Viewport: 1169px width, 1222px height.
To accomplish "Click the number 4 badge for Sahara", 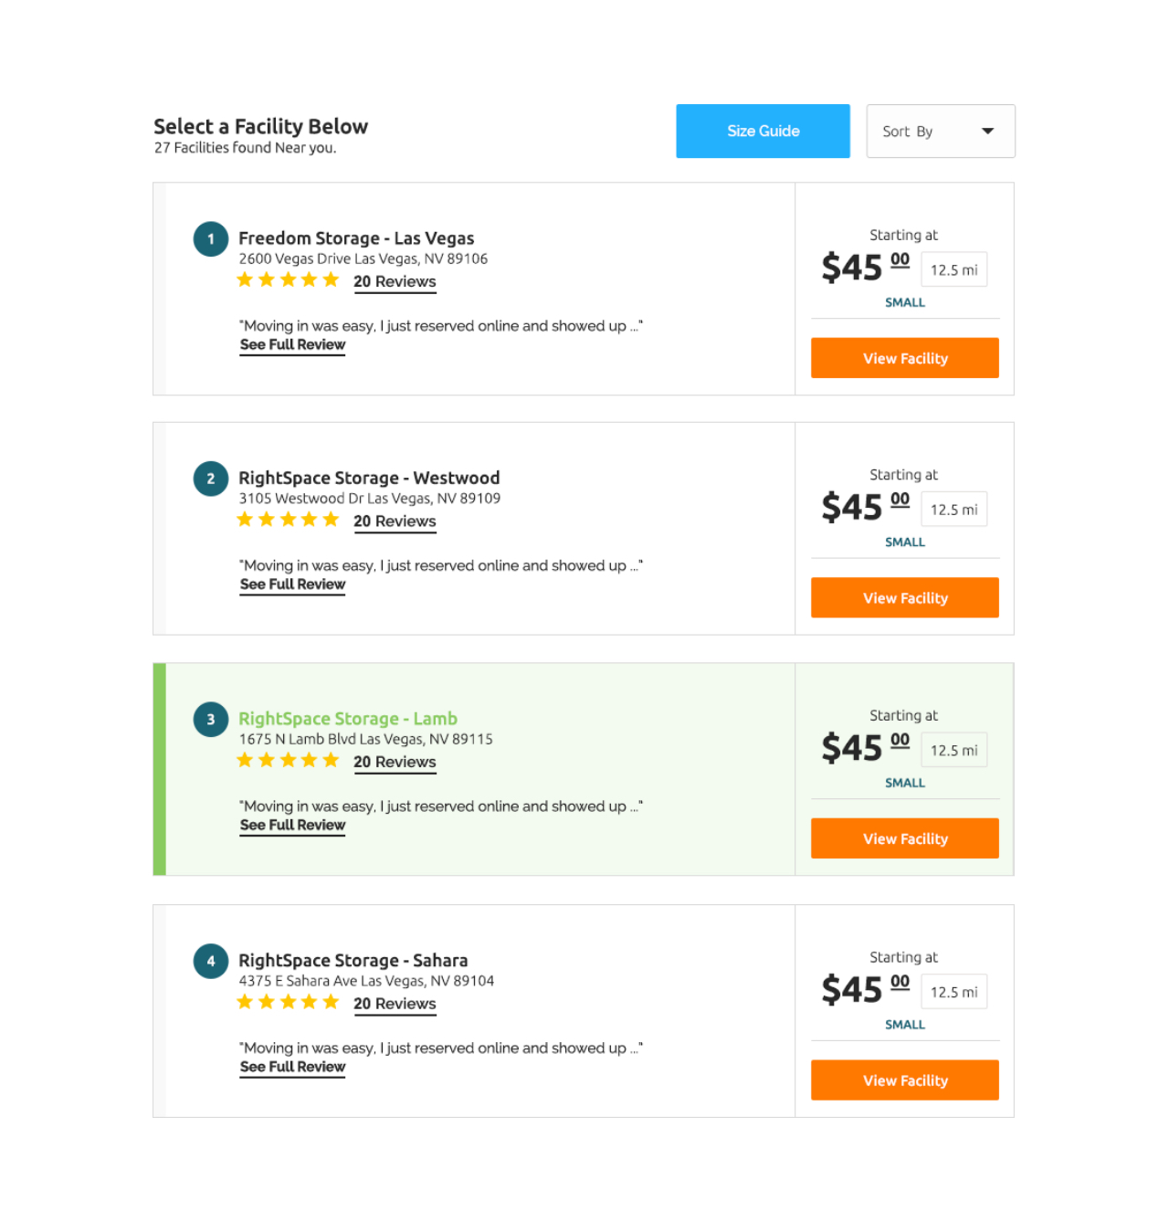I will tap(210, 961).
